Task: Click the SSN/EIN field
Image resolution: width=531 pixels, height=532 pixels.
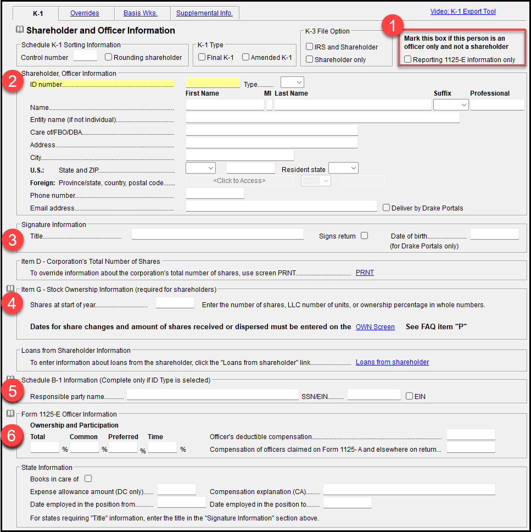Action: point(375,394)
